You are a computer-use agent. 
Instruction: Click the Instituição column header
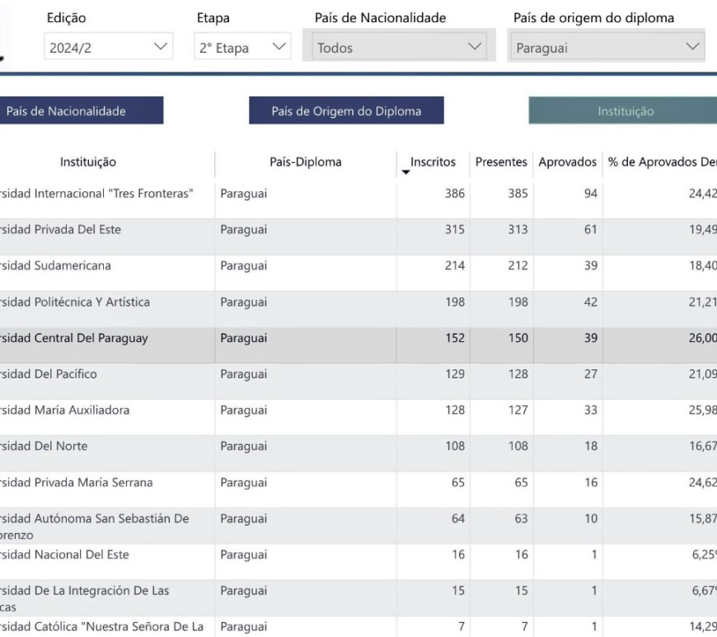point(88,162)
